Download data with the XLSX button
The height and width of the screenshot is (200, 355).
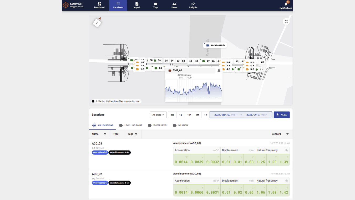281,115
